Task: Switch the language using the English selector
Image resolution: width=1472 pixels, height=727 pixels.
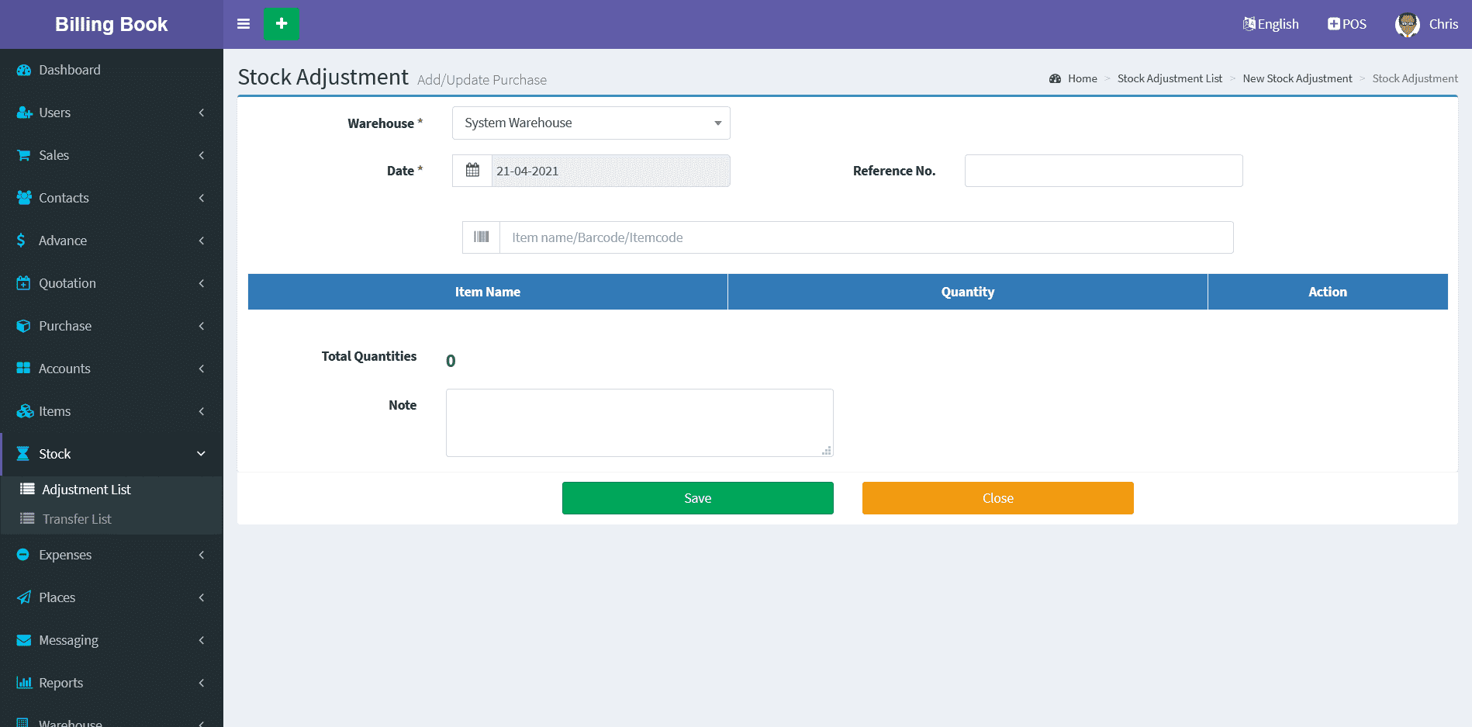Action: (1271, 24)
